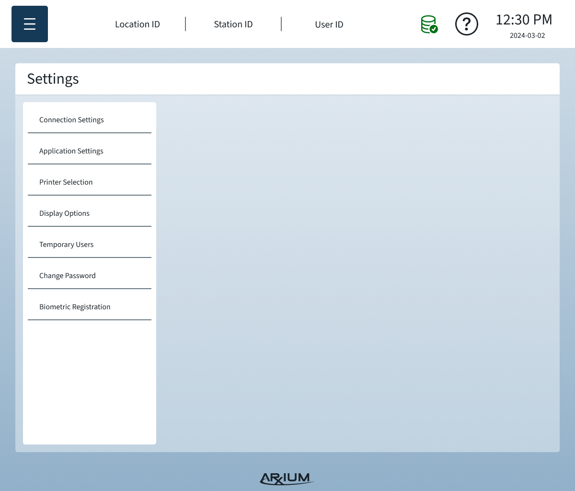
Task: Click the date 2024-03-02
Action: (x=528, y=35)
